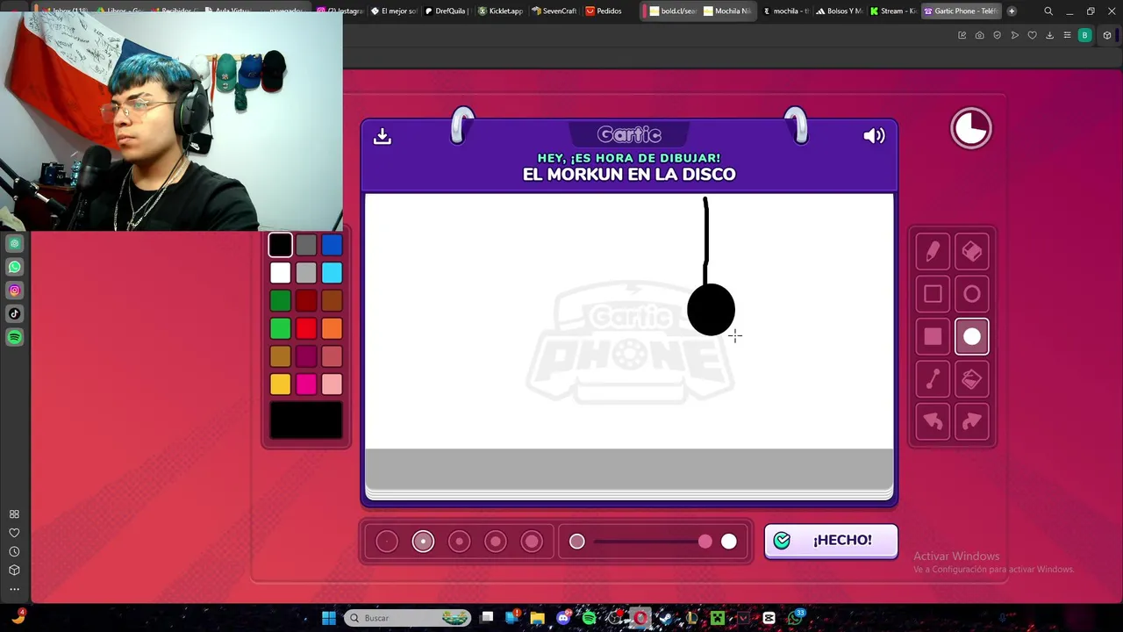Click the pink opacity slider handle
1123x632 pixels.
pos(705,542)
